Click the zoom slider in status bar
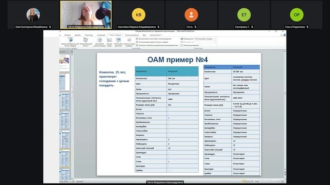Image resolution: width=330 pixels, height=185 pixels. click(270, 181)
